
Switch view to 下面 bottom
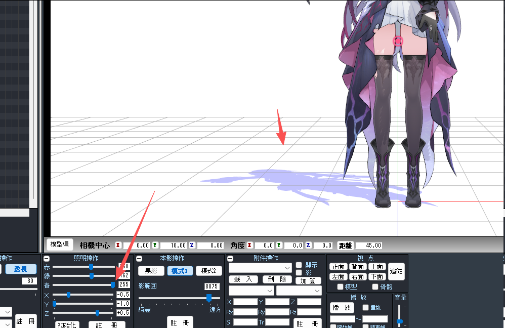pos(377,277)
